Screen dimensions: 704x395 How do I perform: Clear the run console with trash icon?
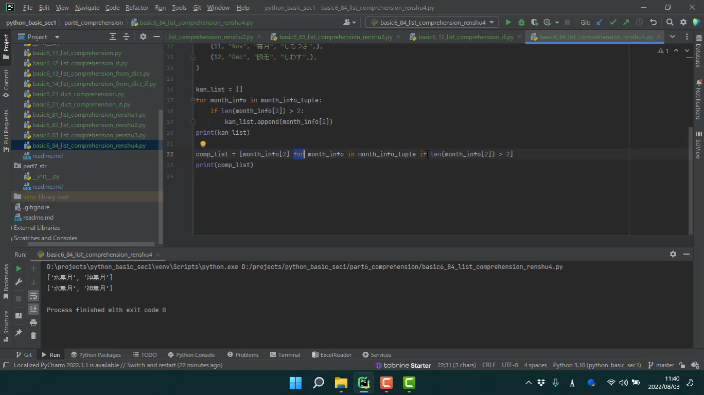pyautogui.click(x=33, y=335)
